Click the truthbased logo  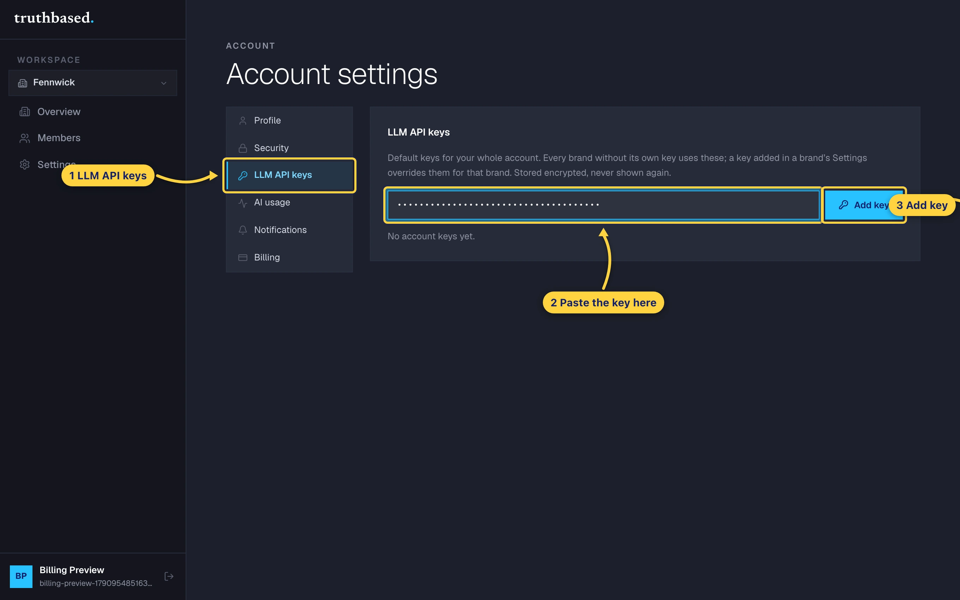click(54, 18)
